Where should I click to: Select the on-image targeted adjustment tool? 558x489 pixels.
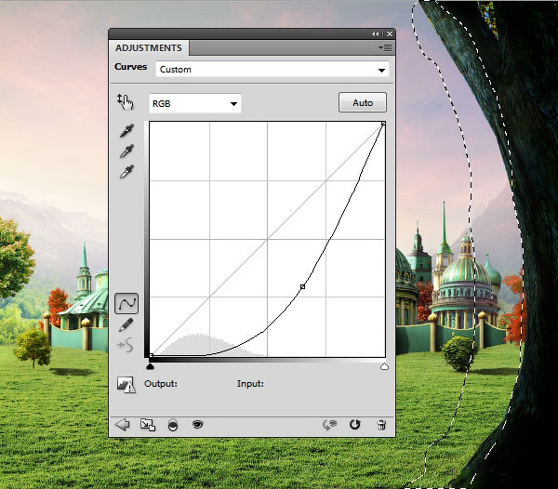tap(125, 102)
